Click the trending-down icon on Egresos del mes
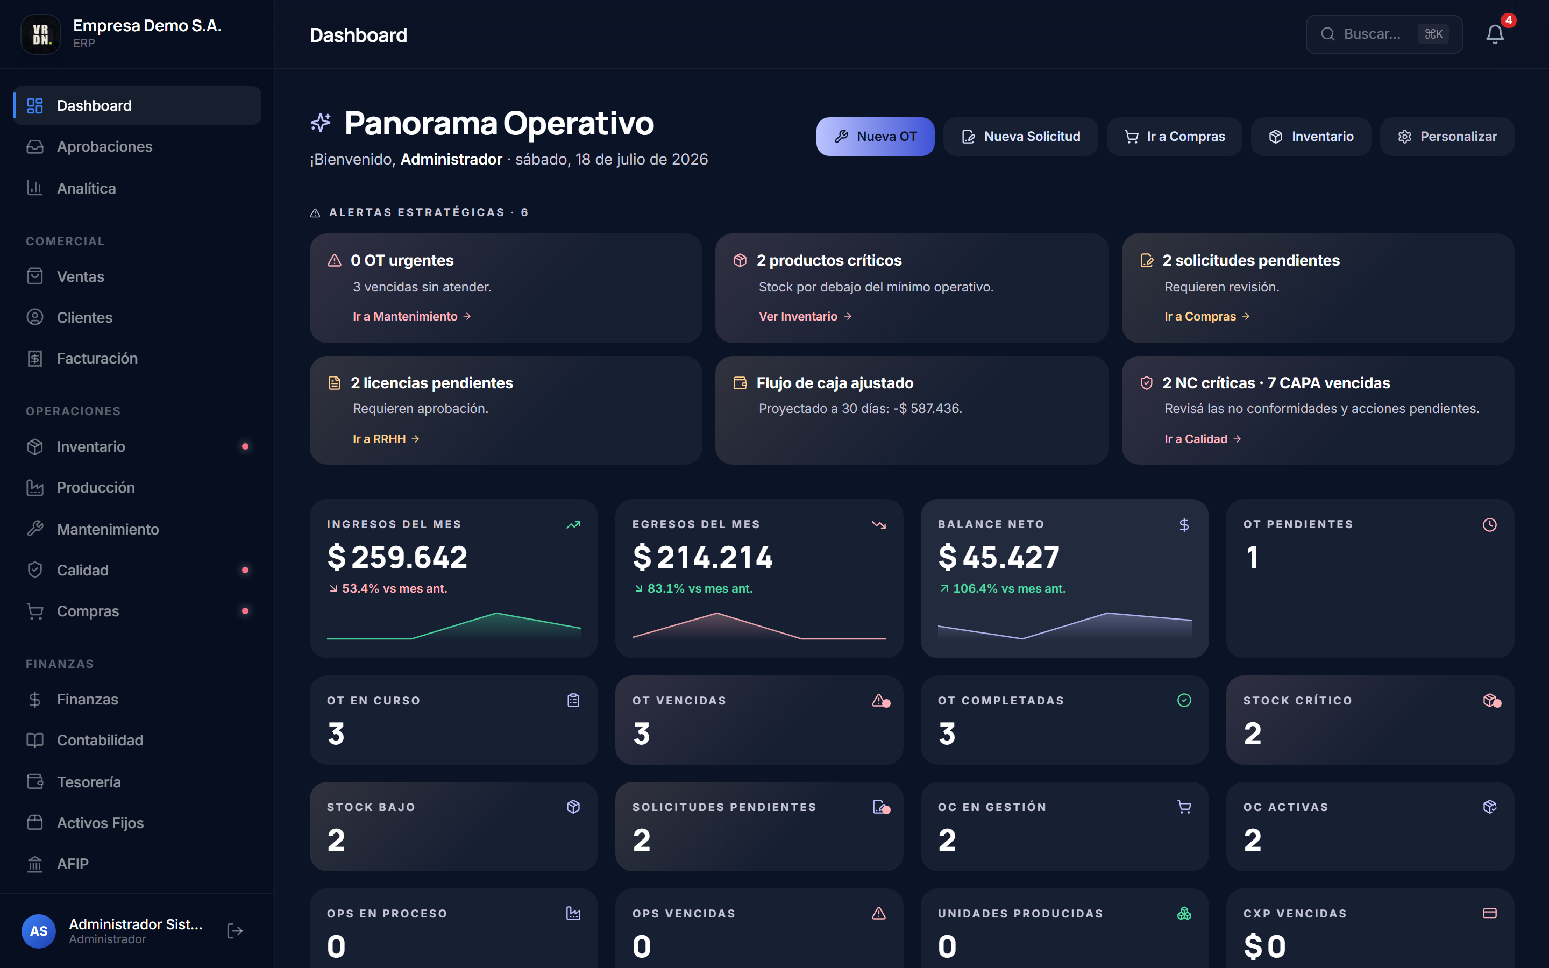 pos(879,525)
